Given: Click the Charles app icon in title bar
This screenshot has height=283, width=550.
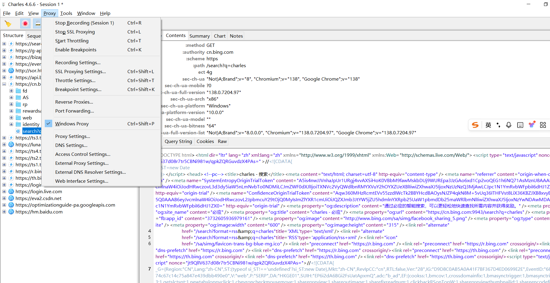Looking at the screenshot, I should point(4,4).
